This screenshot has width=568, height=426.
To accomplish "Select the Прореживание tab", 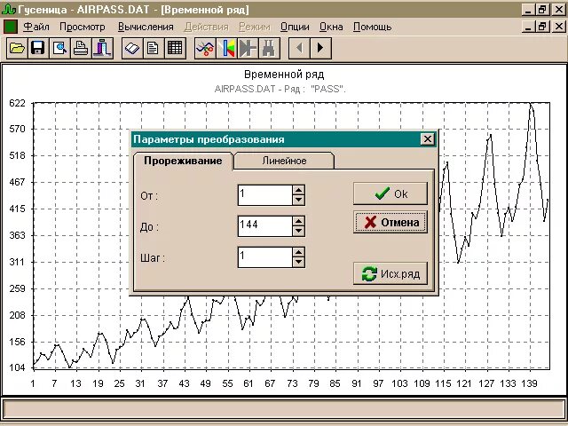I will coord(183,161).
